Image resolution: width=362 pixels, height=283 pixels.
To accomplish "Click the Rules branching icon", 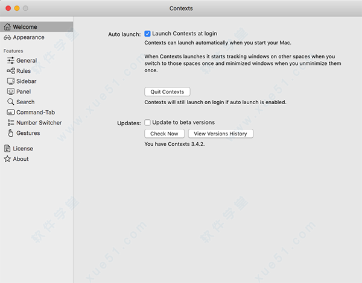I will coord(11,71).
